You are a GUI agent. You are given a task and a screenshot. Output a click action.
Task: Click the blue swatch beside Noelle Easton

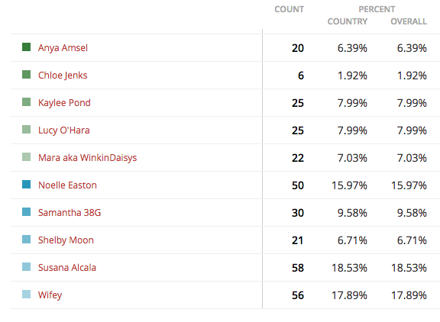click(x=27, y=184)
